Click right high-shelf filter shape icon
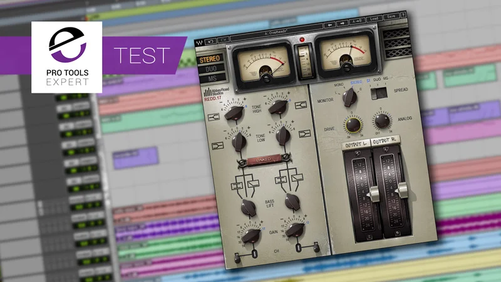501x282 pixels. click(301, 105)
